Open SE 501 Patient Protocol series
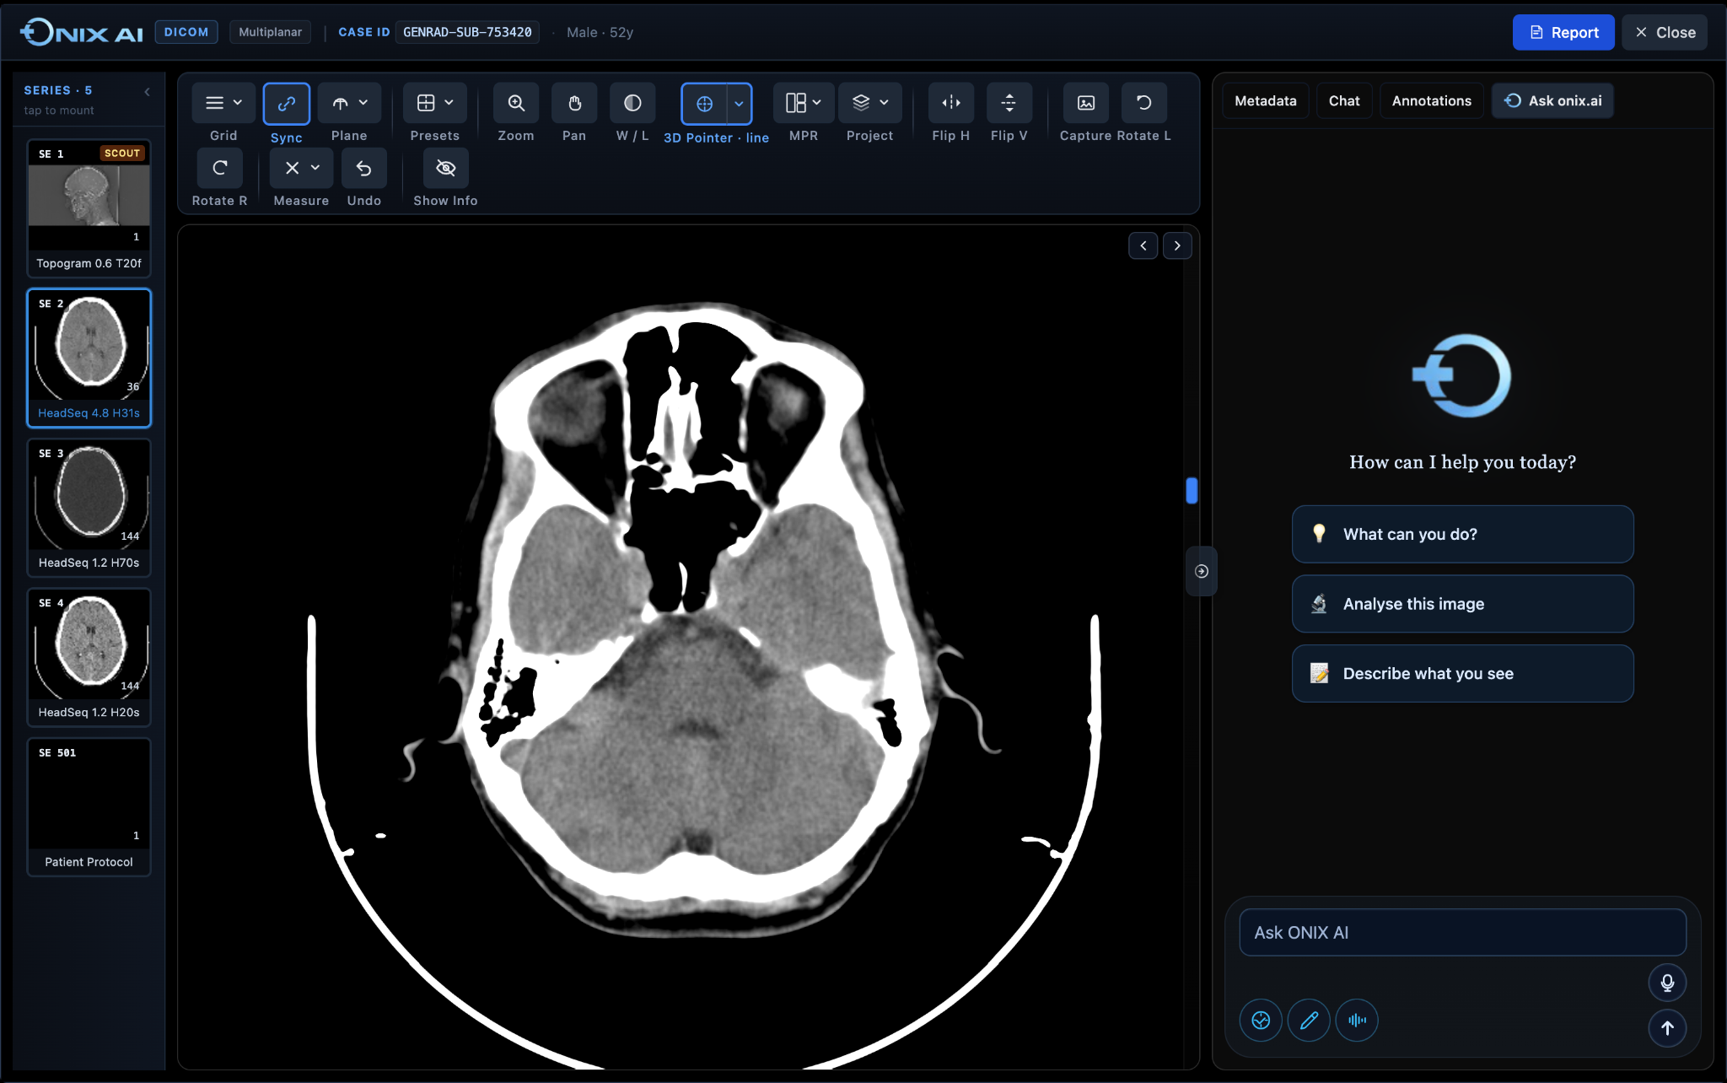The height and width of the screenshot is (1083, 1727). pos(89,807)
